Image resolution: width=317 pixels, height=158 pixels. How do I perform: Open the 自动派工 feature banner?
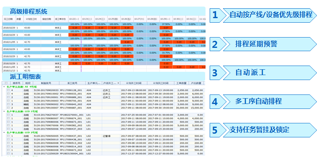[x=270, y=73]
